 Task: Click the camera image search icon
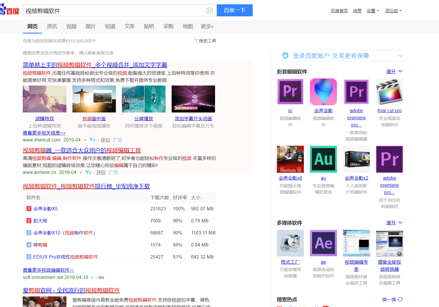[210, 11]
